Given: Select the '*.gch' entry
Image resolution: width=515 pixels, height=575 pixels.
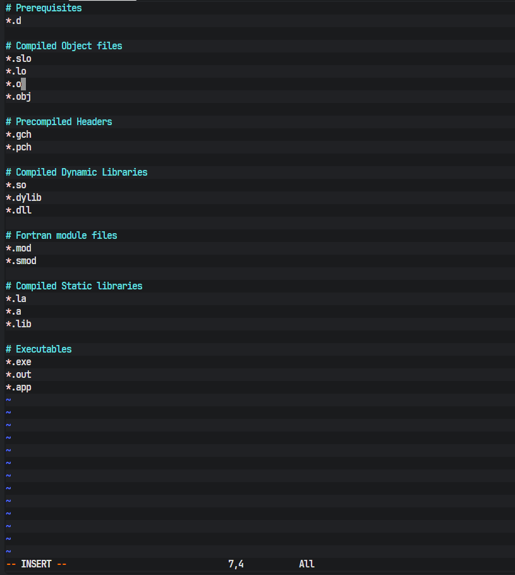Looking at the screenshot, I should pyautogui.click(x=19, y=135).
